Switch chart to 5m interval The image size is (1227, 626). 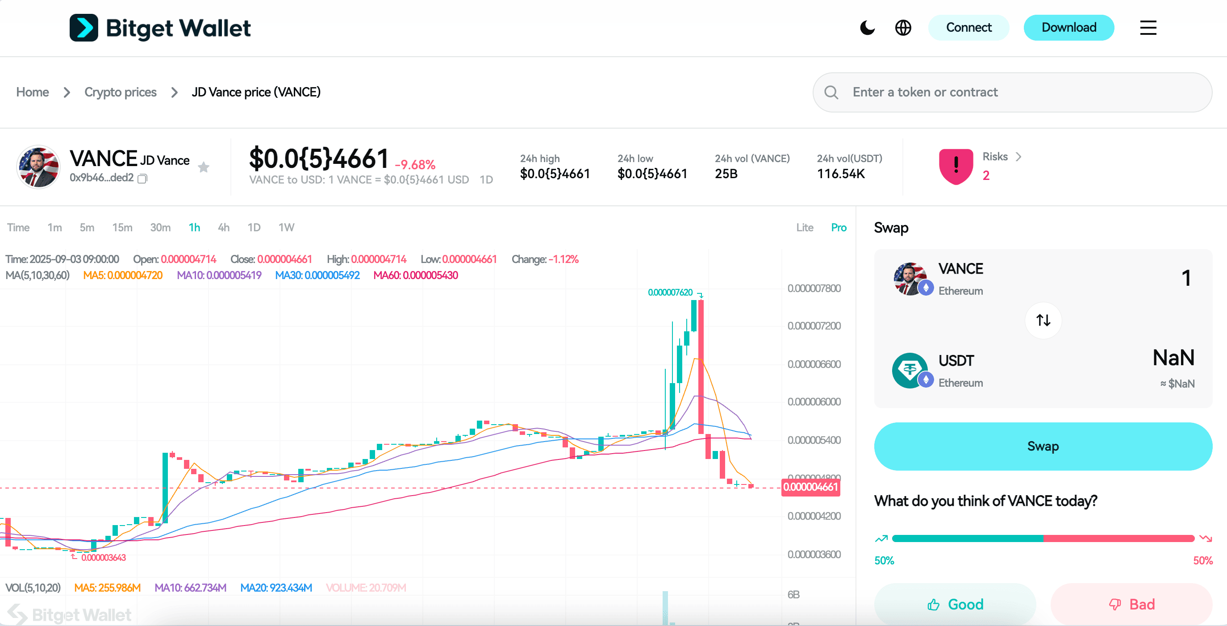(x=87, y=228)
